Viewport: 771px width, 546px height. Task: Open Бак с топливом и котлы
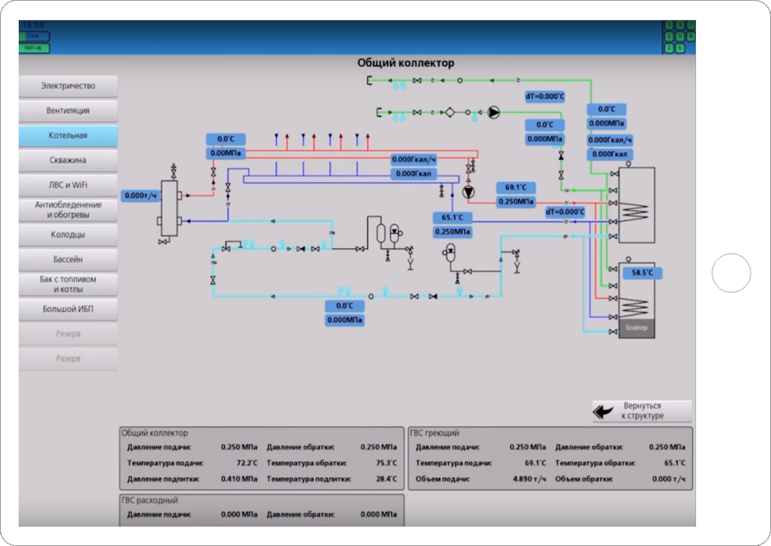[x=69, y=284]
